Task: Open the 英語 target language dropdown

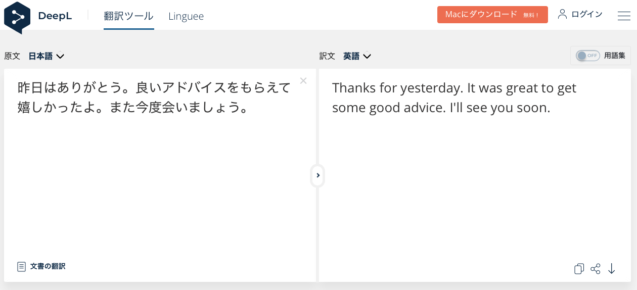Action: click(357, 56)
